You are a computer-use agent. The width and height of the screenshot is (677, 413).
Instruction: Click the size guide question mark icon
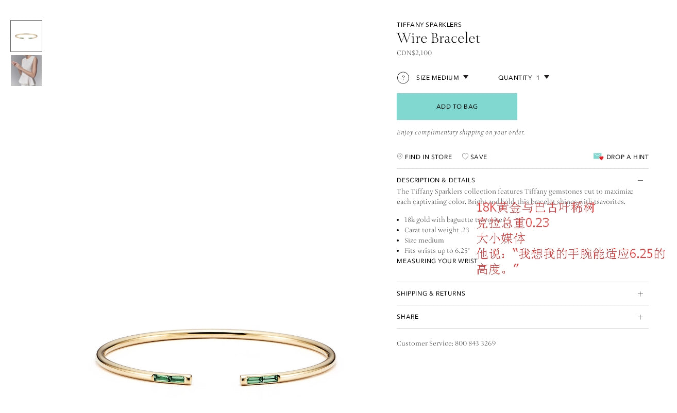pyautogui.click(x=403, y=78)
